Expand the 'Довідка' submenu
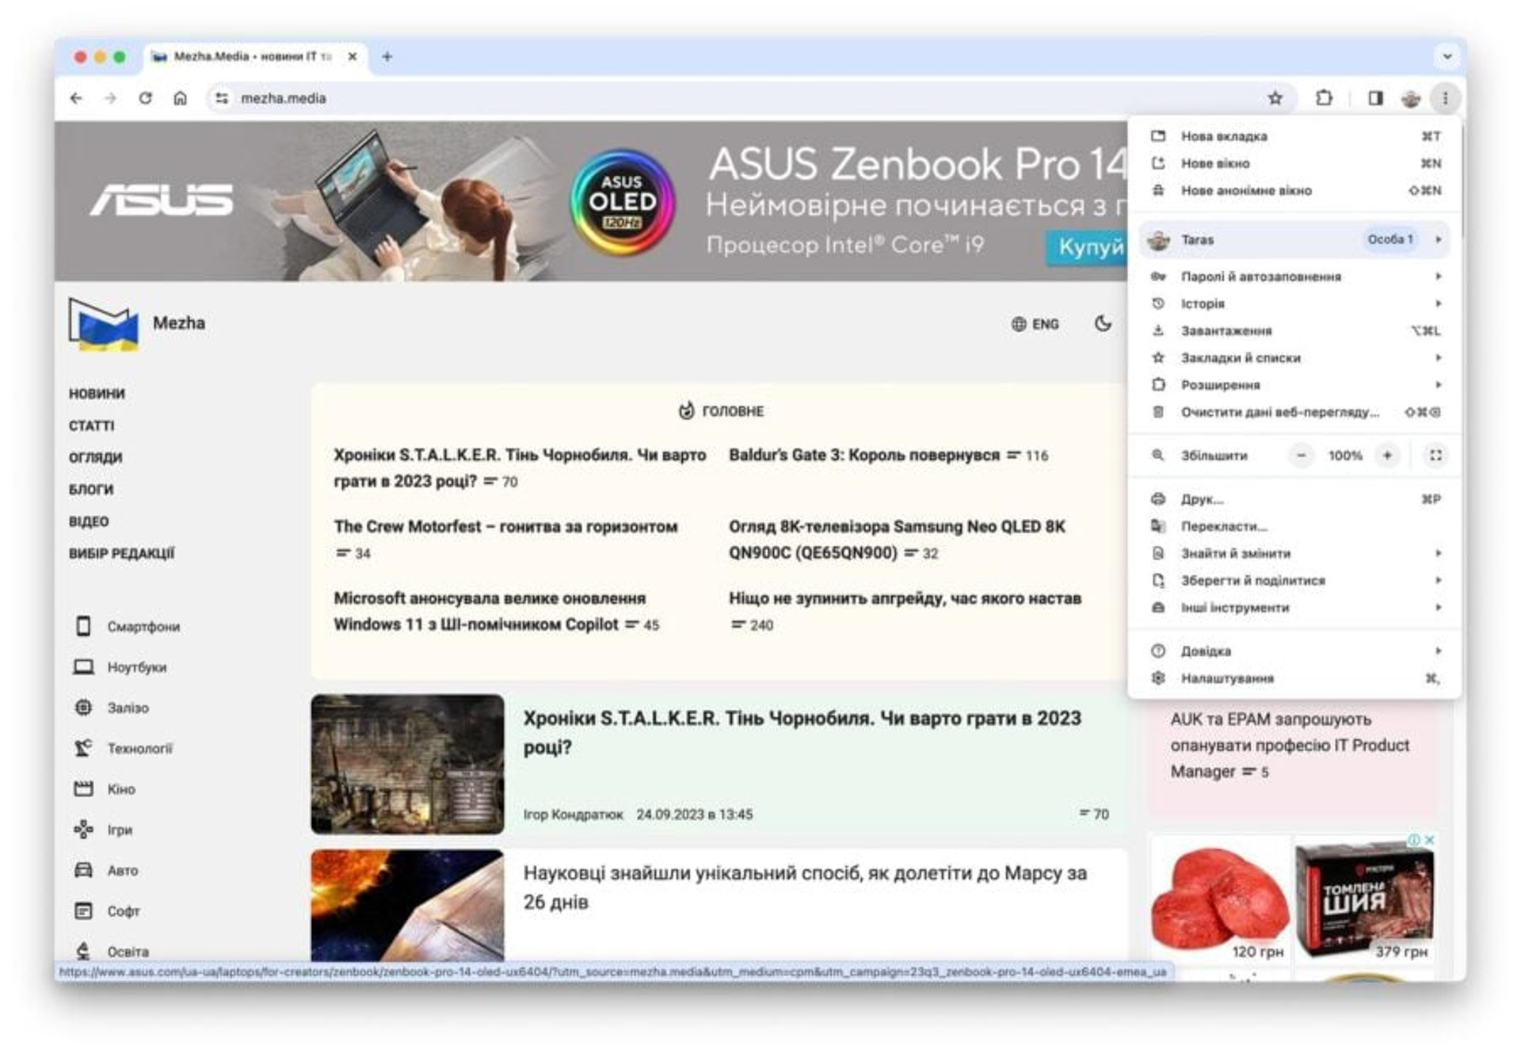Screen dimensions: 1521x1053 pyautogui.click(x=1294, y=651)
